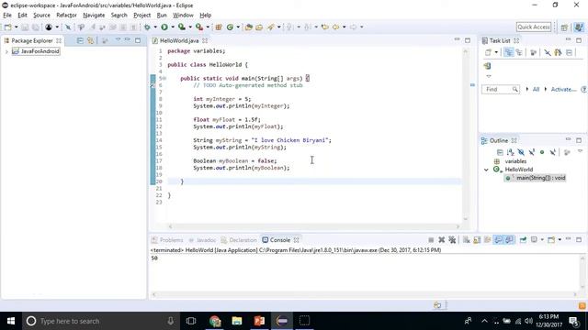The image size is (588, 330).
Task: Click the Open Task folder icon
Action: tap(259, 27)
